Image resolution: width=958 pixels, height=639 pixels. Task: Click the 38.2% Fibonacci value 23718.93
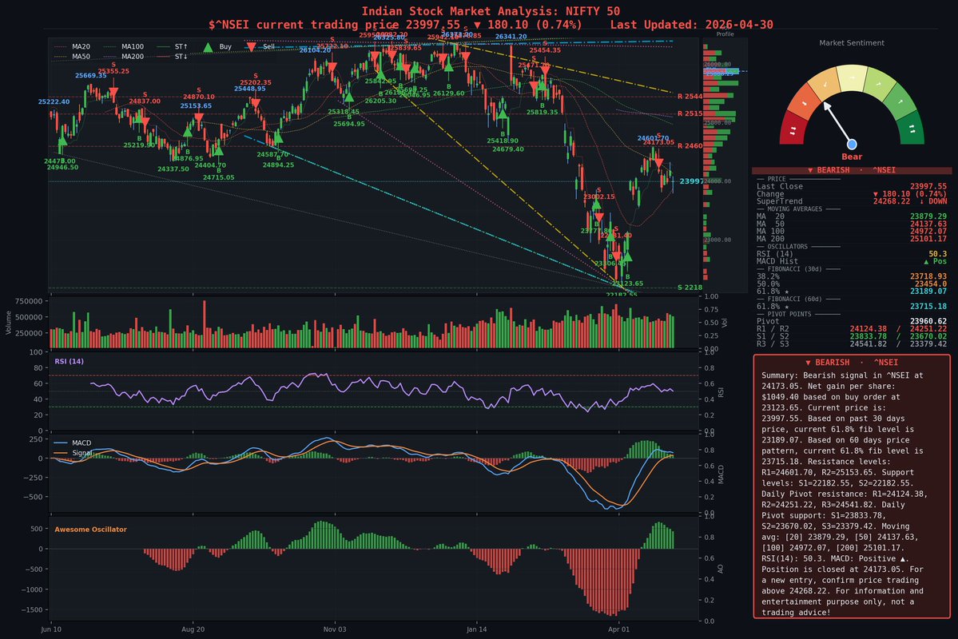[x=928, y=276]
